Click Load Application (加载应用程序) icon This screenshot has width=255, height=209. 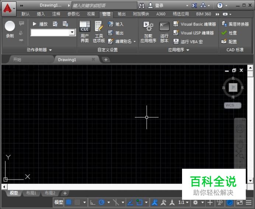pos(148,31)
